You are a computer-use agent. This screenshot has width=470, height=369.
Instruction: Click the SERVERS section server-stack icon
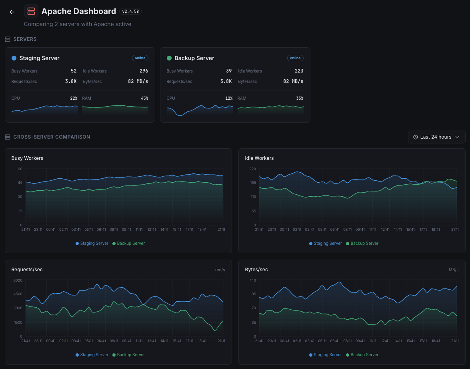7,39
